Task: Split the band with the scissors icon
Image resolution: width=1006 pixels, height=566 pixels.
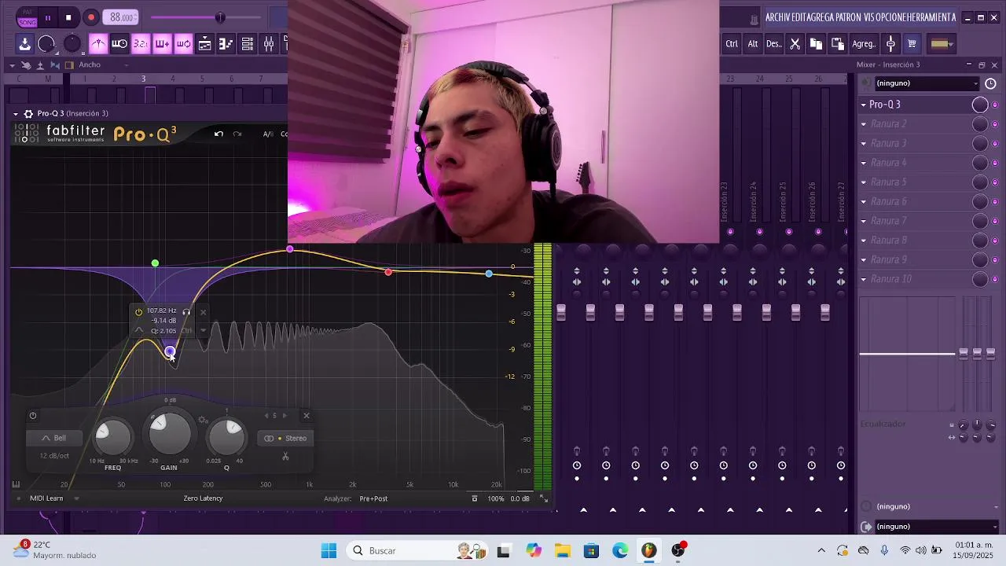Action: pos(285,456)
